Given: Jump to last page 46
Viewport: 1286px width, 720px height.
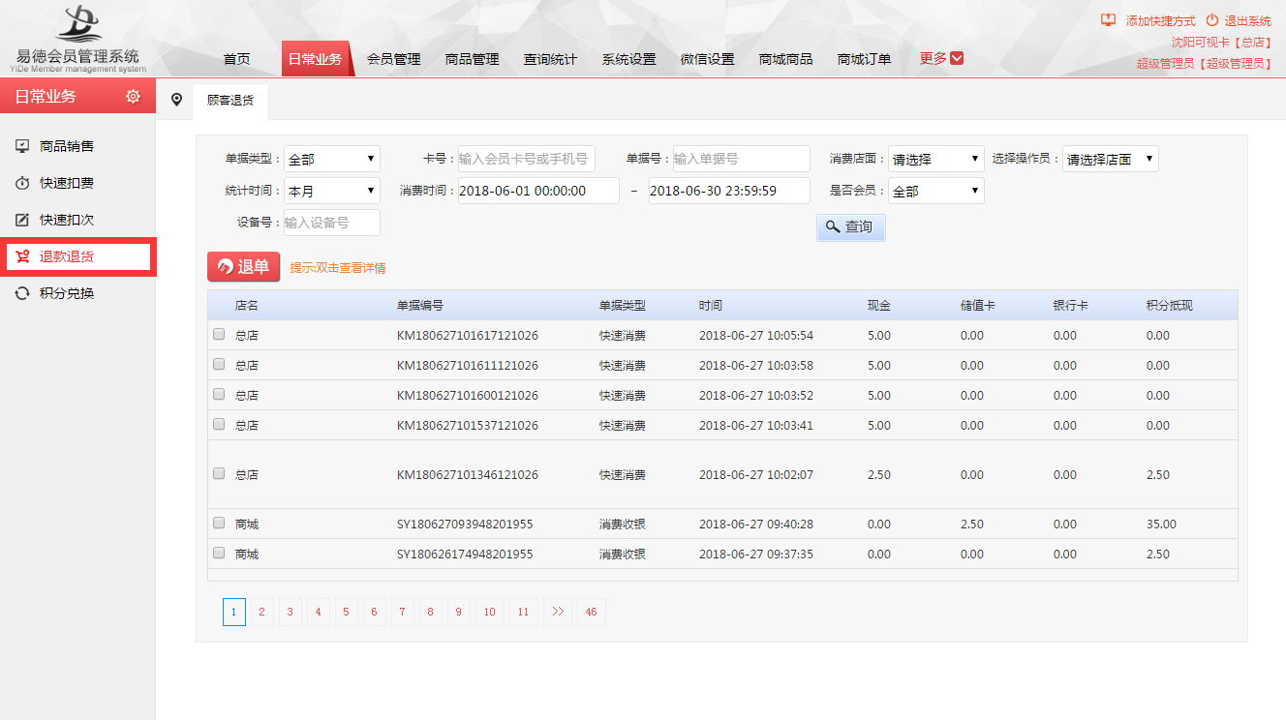Looking at the screenshot, I should (x=591, y=612).
